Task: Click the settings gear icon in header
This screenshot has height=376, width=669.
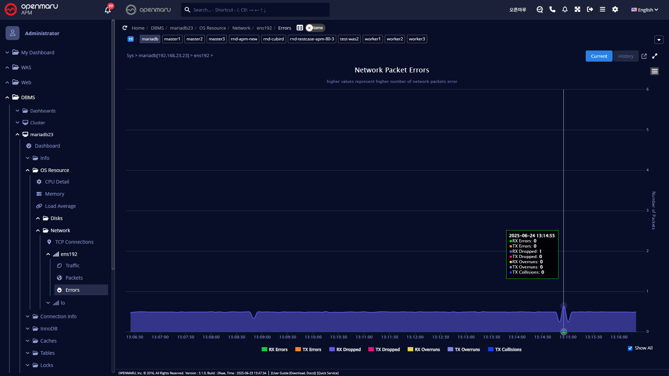Action: tap(615, 9)
